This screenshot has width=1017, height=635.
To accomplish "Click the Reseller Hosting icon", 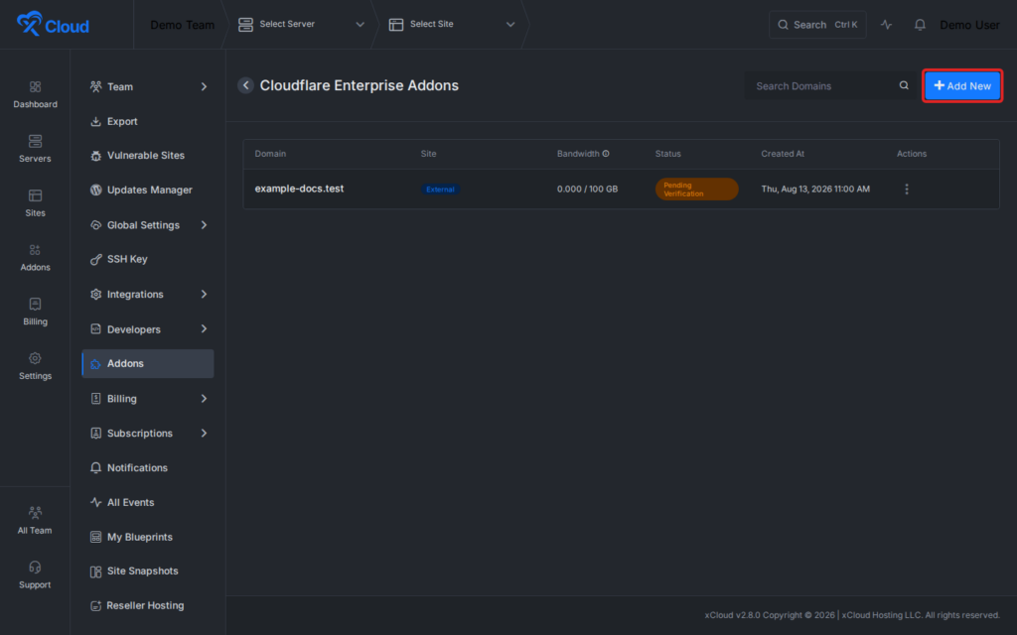I will (x=96, y=606).
